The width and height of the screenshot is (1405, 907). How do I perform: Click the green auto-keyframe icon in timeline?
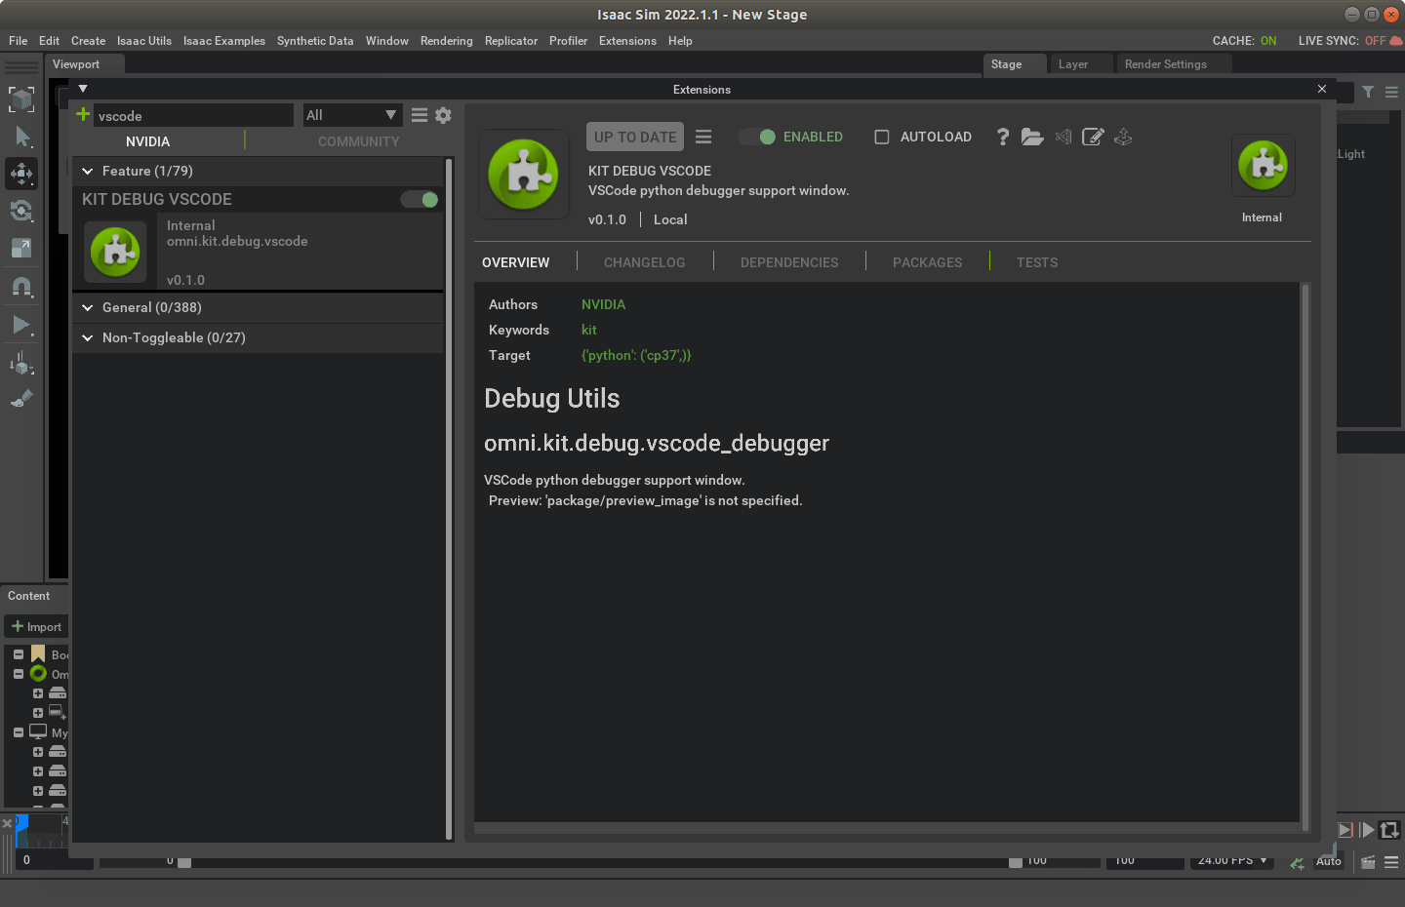(1297, 863)
